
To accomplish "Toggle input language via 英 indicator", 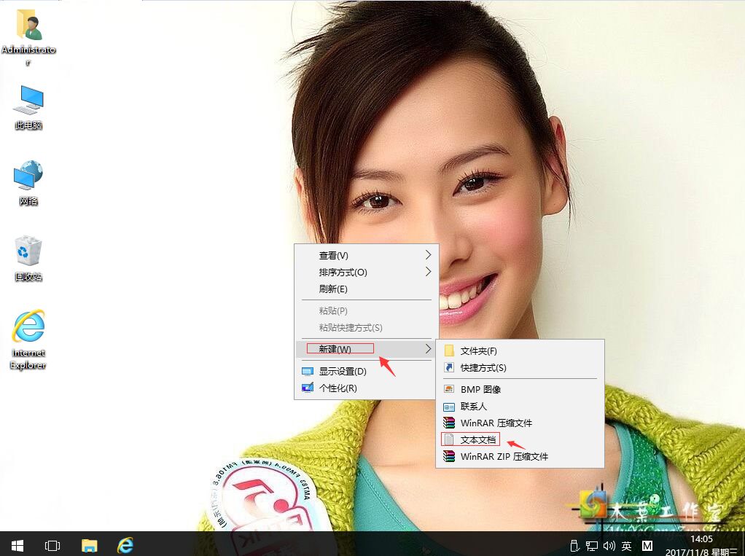I will [x=627, y=544].
